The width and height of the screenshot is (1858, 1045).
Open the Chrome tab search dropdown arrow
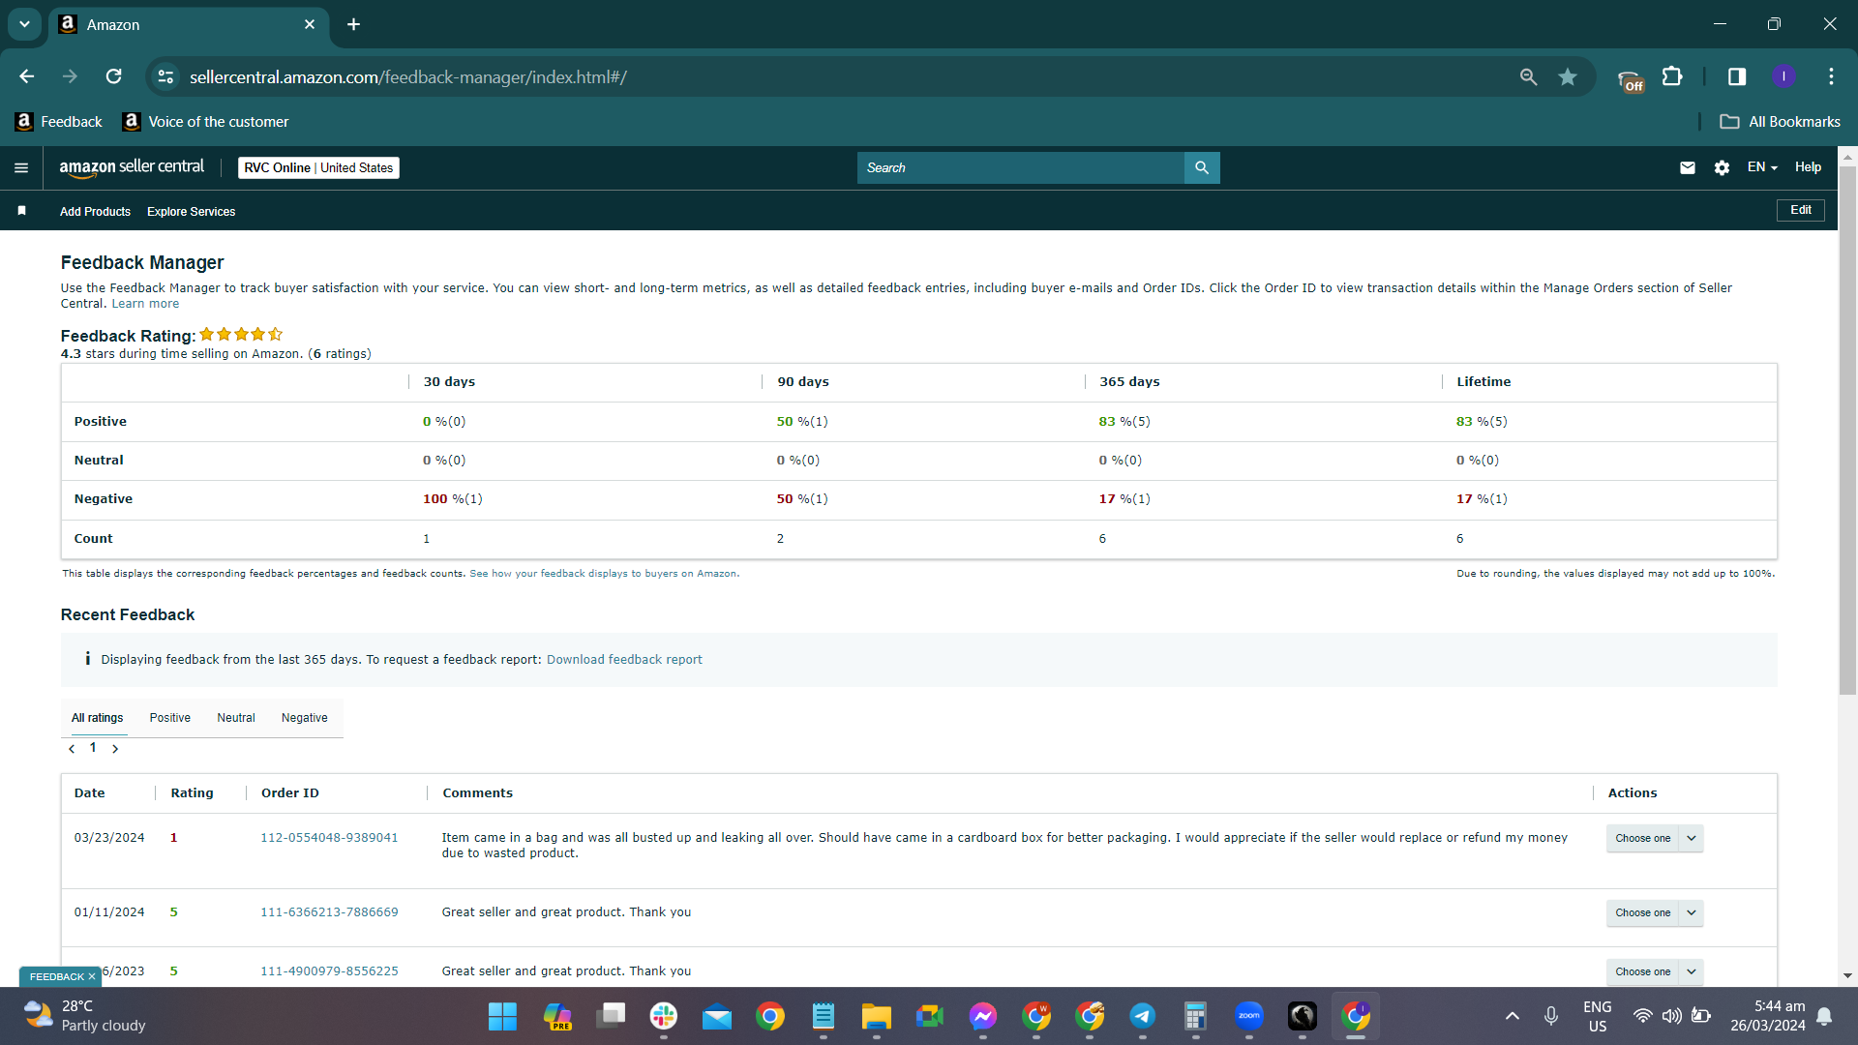[x=24, y=24]
